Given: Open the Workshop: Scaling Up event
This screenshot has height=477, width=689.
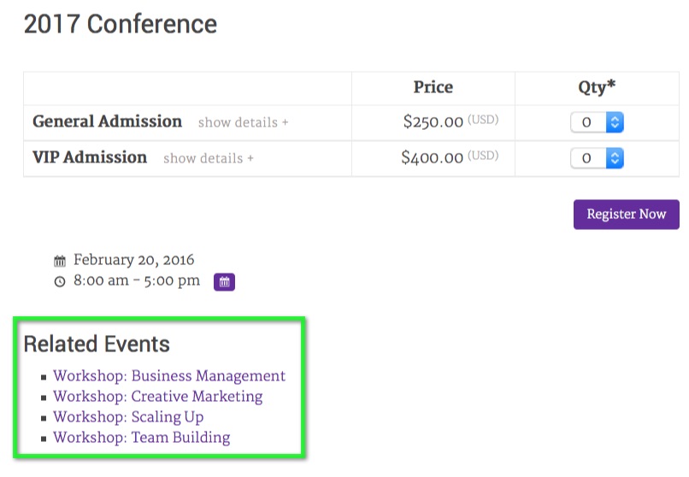Looking at the screenshot, I should 128,417.
